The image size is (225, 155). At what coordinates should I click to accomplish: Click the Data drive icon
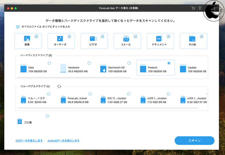point(24,68)
